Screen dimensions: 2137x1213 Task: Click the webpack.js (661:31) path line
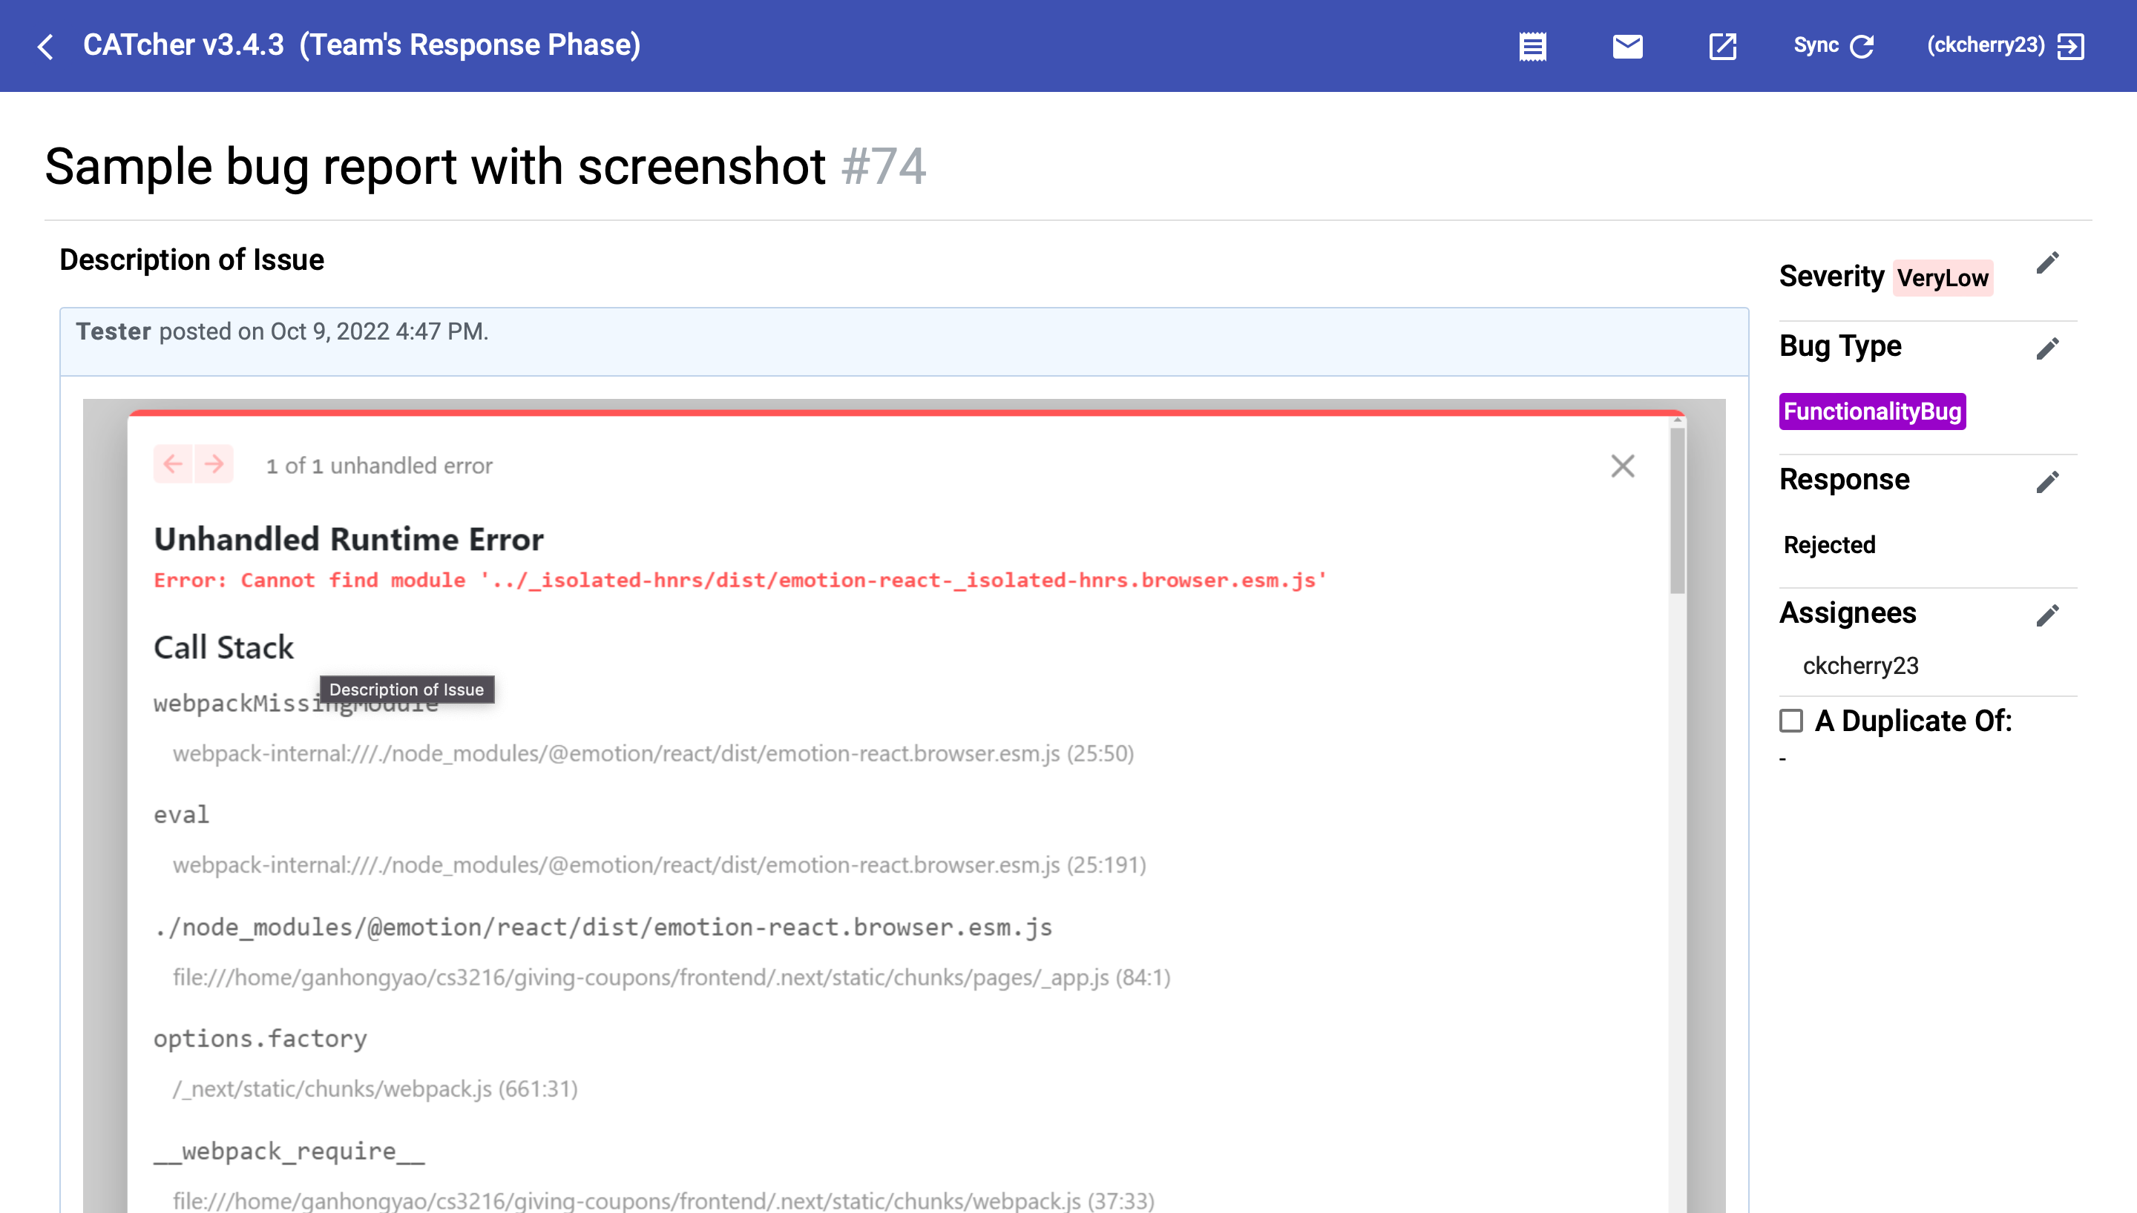coord(375,1089)
